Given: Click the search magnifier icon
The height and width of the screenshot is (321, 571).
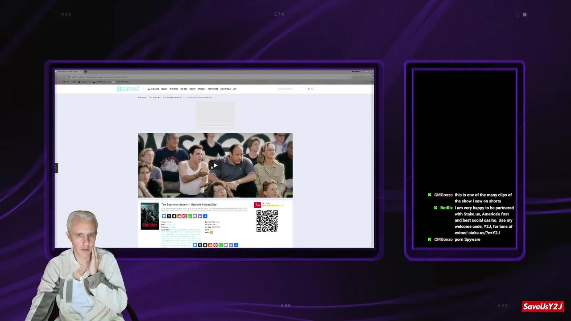Looking at the screenshot, I should [x=312, y=89].
